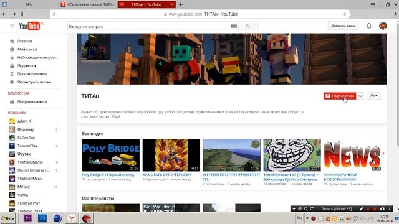Open the flag report dropdown

coord(373,96)
